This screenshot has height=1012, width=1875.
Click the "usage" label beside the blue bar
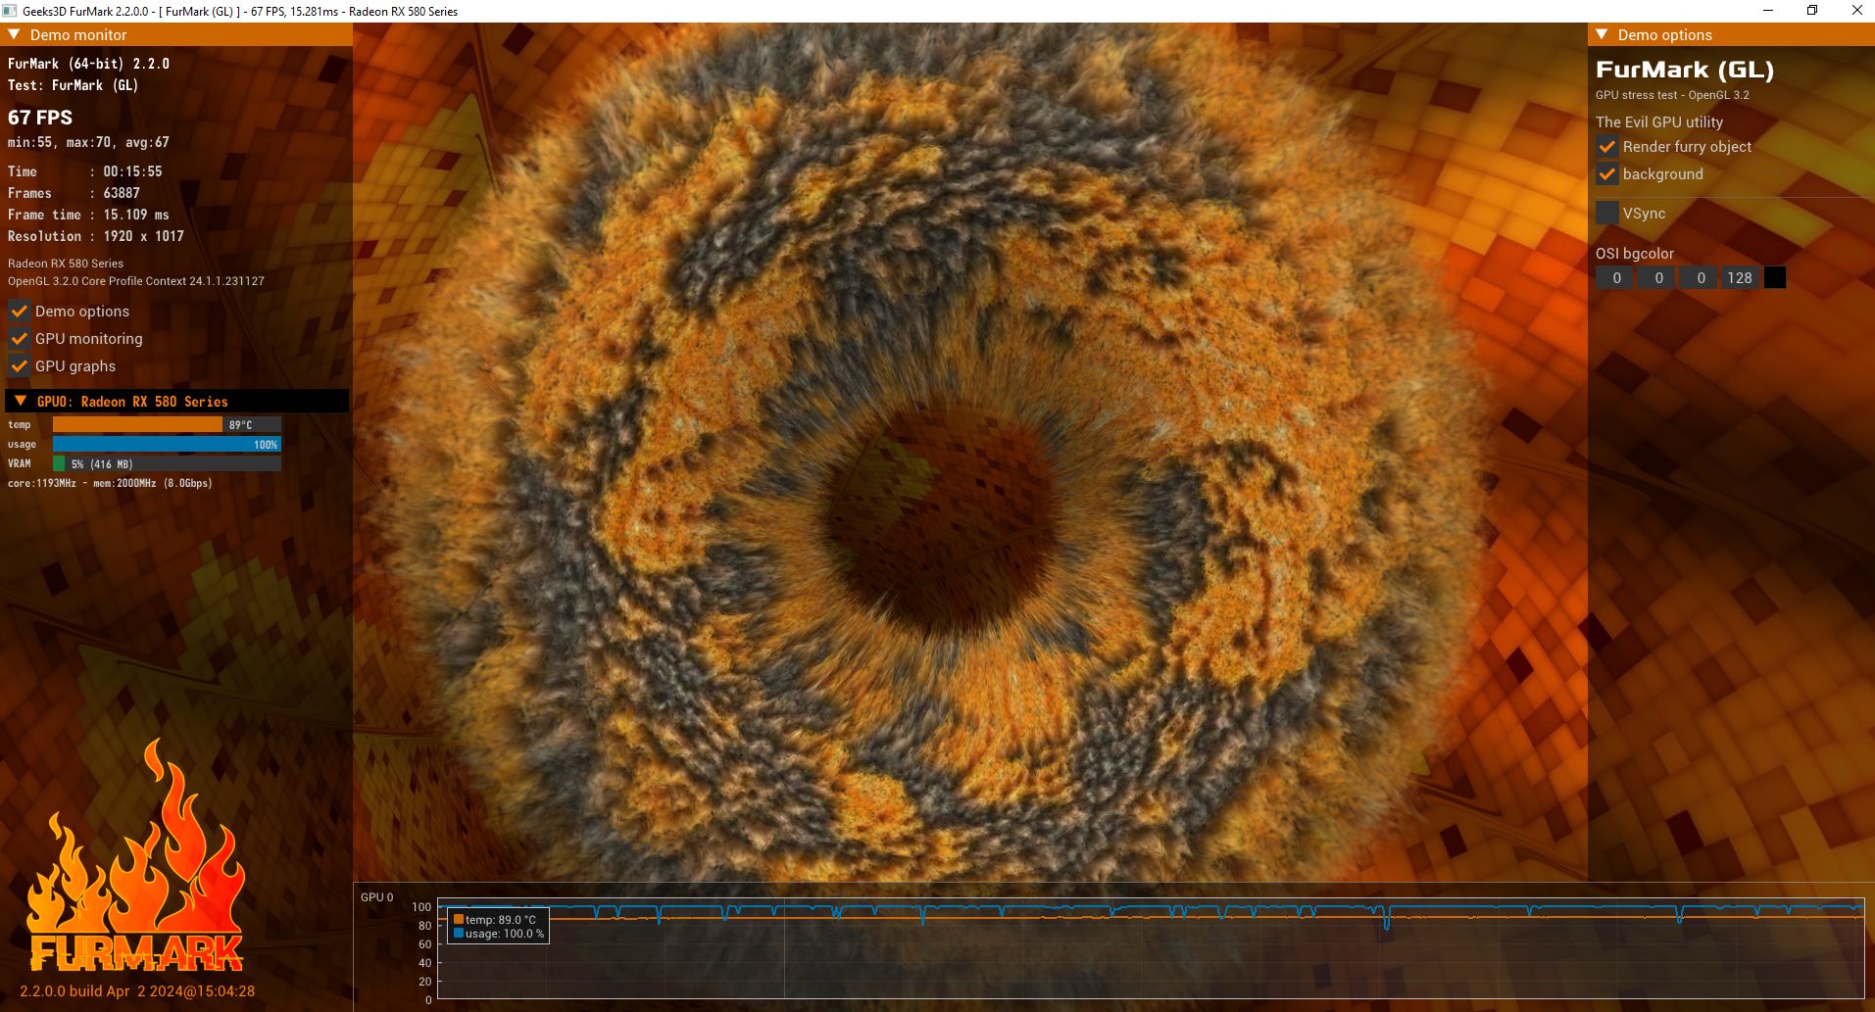coord(22,444)
